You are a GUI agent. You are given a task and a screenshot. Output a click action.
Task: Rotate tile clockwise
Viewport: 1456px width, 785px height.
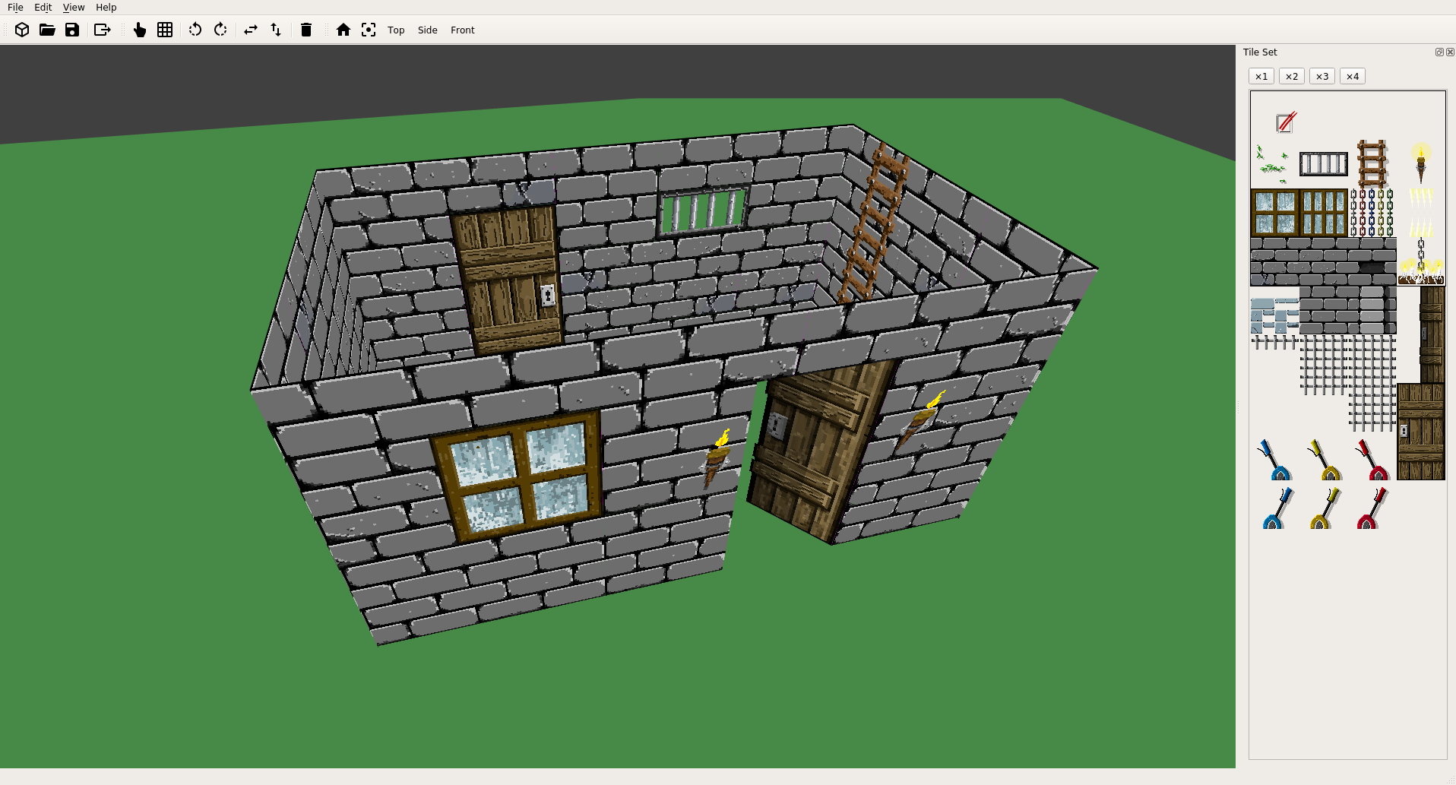coord(220,30)
